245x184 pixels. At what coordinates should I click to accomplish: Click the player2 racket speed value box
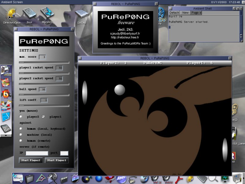click(x=59, y=79)
